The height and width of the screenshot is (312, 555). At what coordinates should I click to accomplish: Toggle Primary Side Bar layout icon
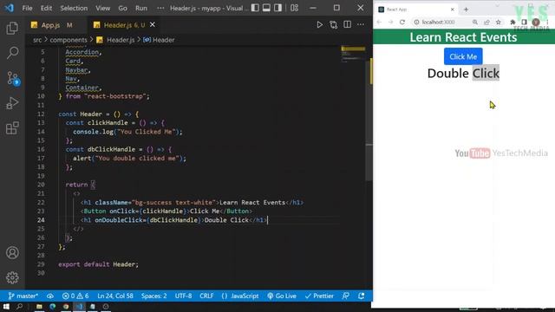(255, 8)
